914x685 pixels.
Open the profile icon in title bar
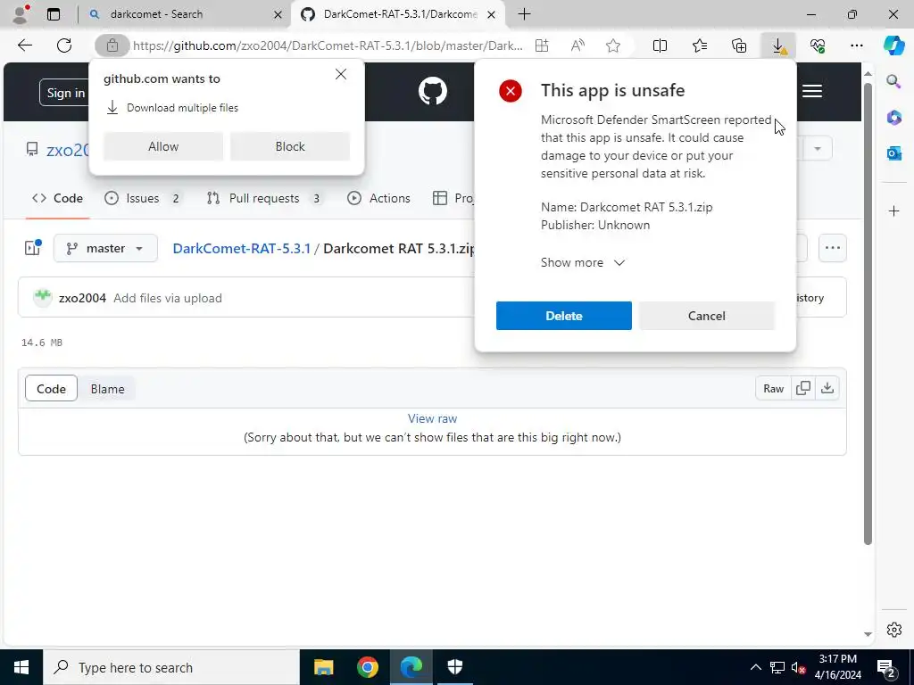21,14
